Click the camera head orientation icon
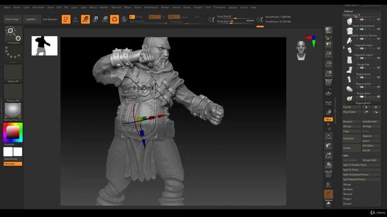Screen dimensions: 387x217 tap(301, 51)
